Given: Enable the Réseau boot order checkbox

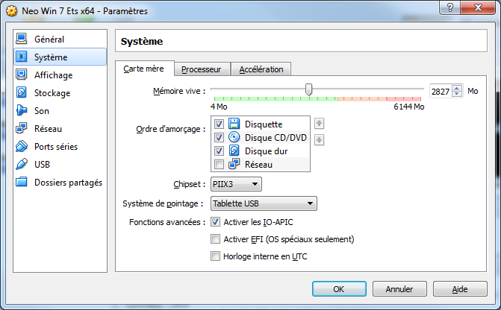Looking at the screenshot, I should [x=219, y=164].
